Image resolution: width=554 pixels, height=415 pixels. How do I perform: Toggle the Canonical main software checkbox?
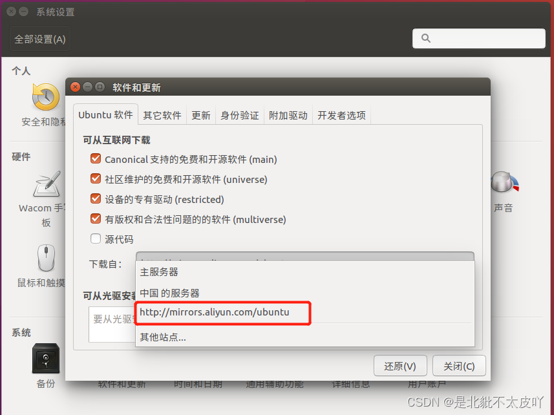(96, 158)
